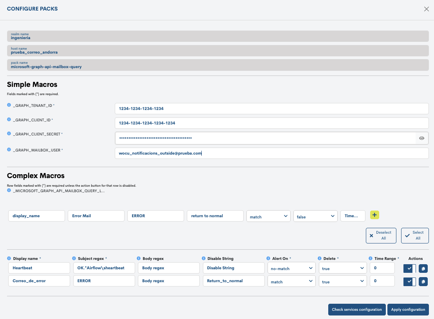434x319 pixels.
Task: Click the Time Range field on the Heartbeat row
Action: click(382, 268)
